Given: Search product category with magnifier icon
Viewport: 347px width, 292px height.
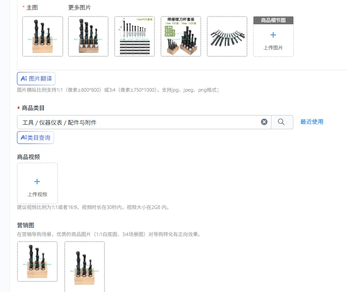Looking at the screenshot, I should (x=281, y=122).
